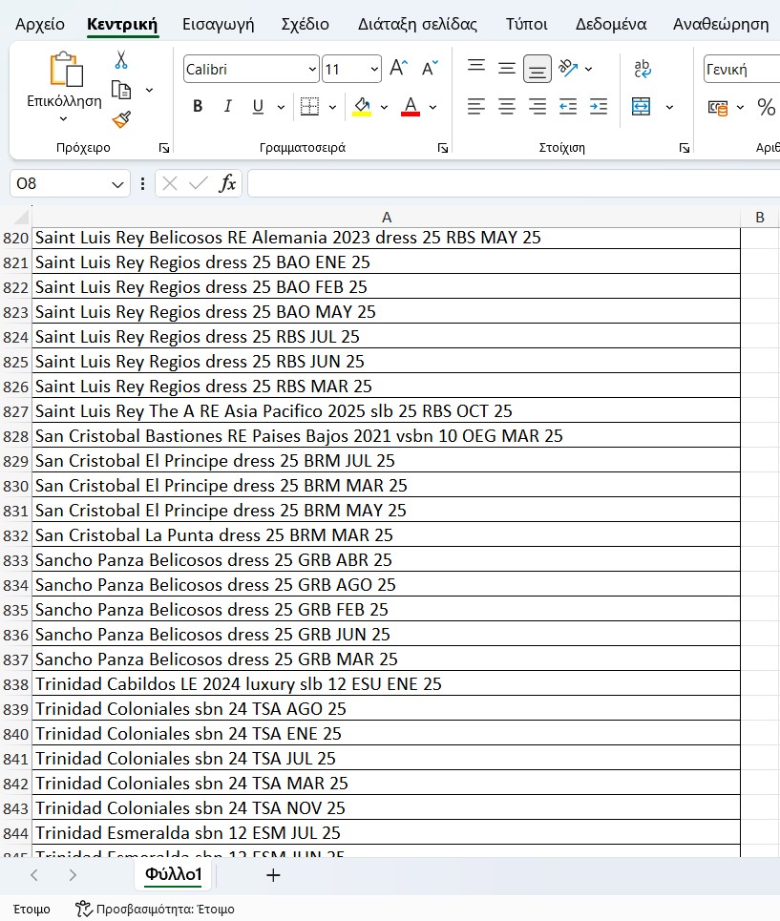Expand the Name Box O8 dropdown
The height and width of the screenshot is (921, 780).
[117, 184]
